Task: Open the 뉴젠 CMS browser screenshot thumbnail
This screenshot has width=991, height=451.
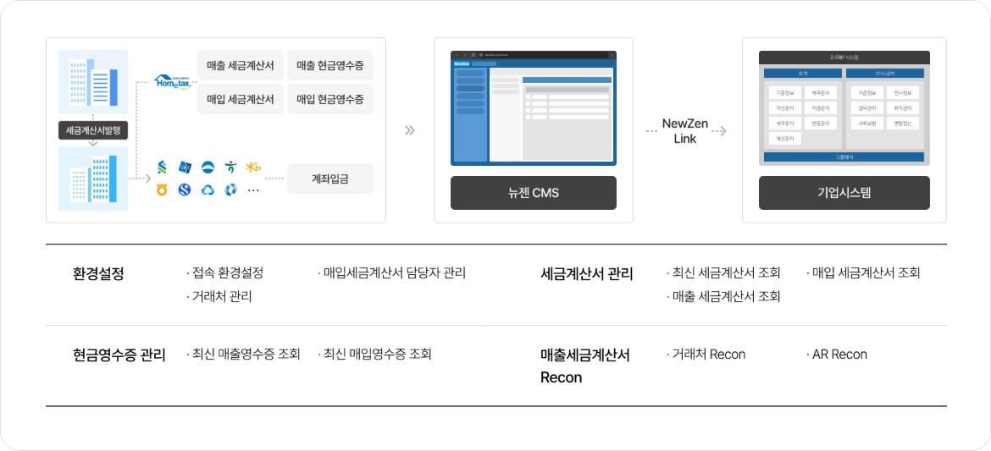Action: (534, 108)
